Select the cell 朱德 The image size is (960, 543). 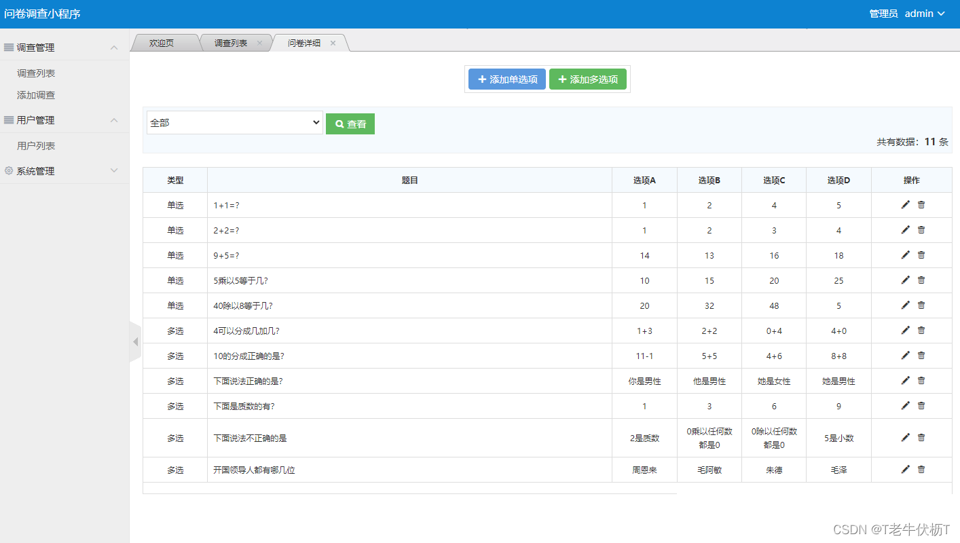[774, 470]
